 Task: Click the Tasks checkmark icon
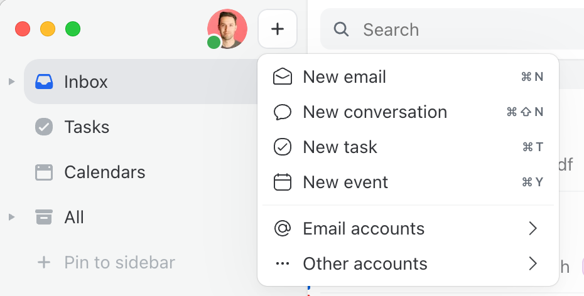[x=44, y=127]
